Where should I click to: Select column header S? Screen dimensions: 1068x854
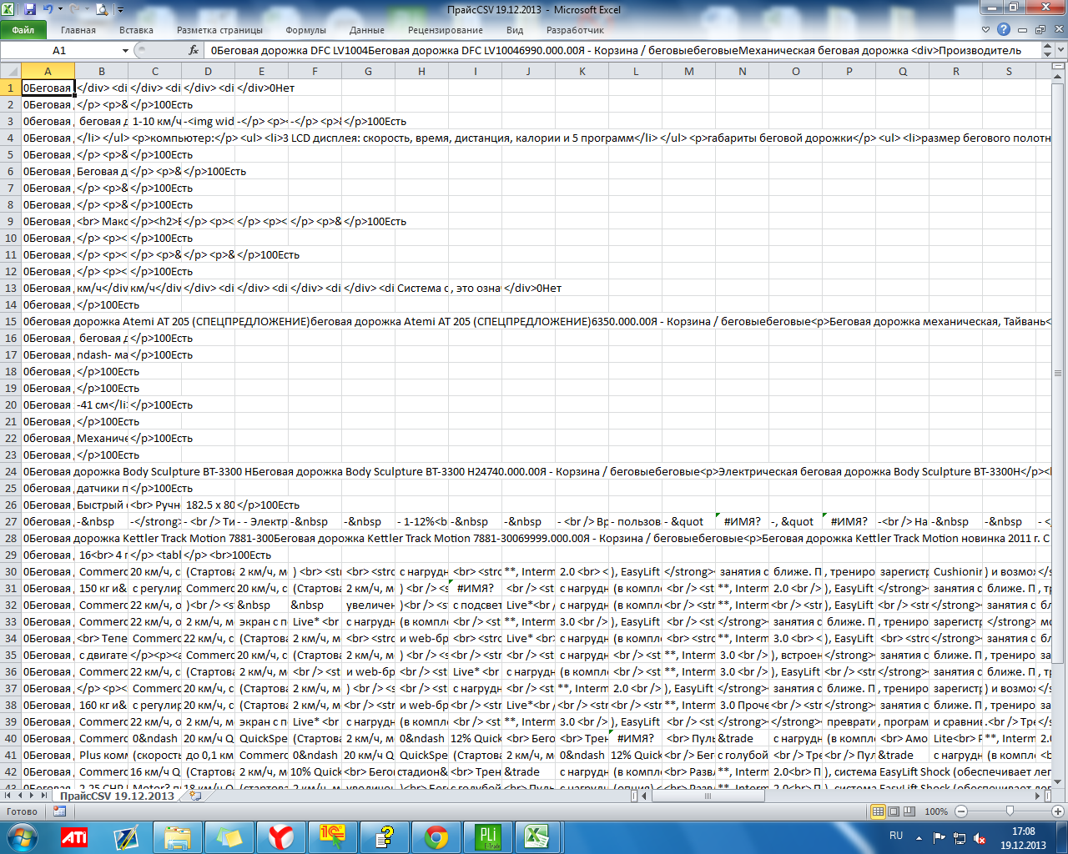click(x=1009, y=71)
